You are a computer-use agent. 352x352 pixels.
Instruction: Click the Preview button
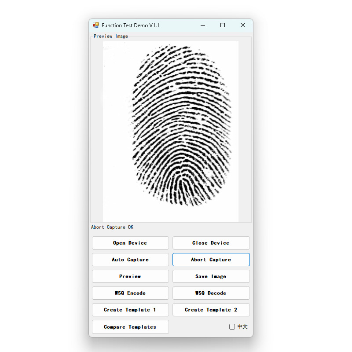130,276
